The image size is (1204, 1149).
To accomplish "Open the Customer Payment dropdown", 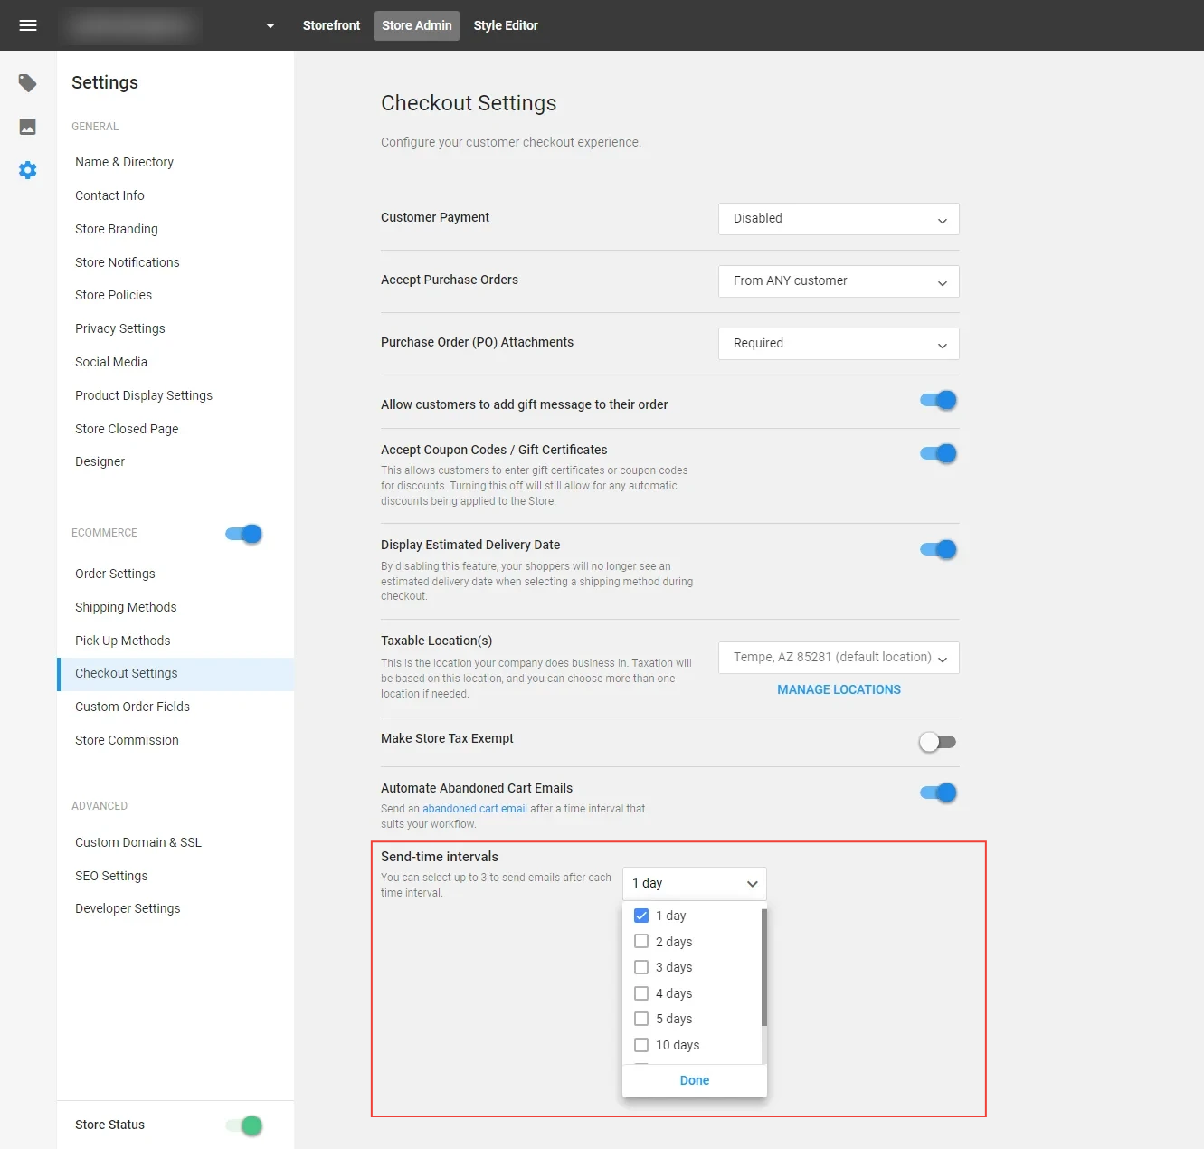I will (839, 219).
